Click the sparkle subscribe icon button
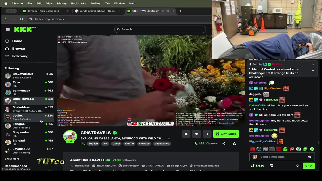The height and width of the screenshot is (181, 322). 207,134
